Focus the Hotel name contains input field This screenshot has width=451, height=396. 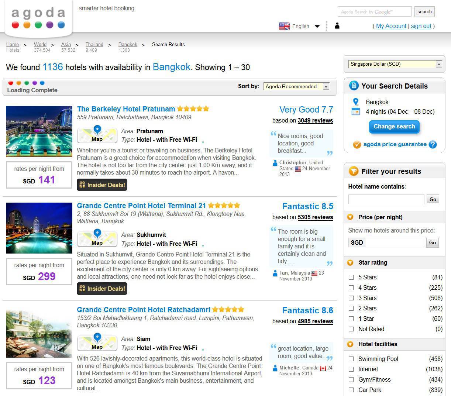386,199
